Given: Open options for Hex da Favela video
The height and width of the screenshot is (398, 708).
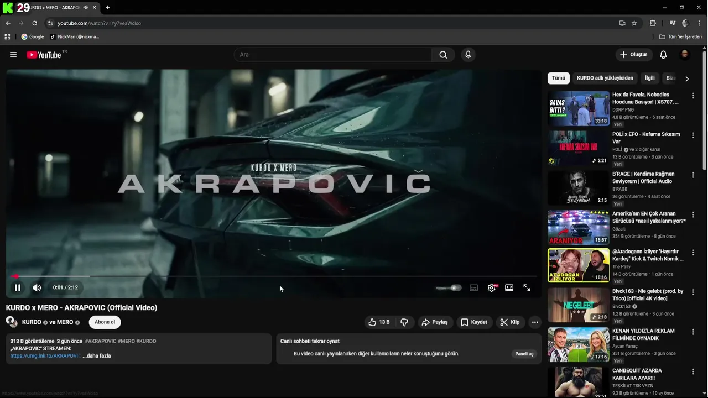Looking at the screenshot, I should (693, 96).
